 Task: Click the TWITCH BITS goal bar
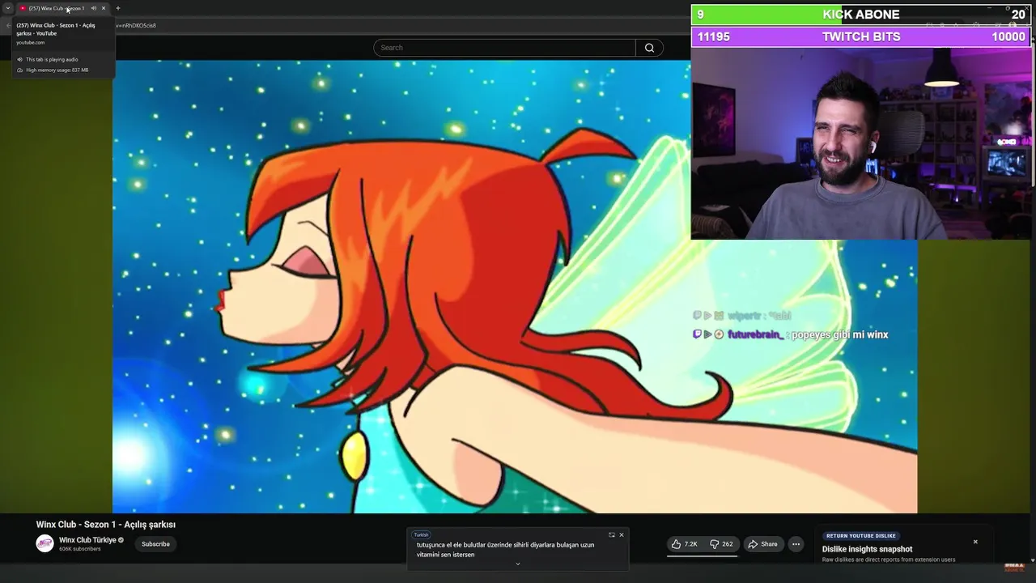click(861, 36)
